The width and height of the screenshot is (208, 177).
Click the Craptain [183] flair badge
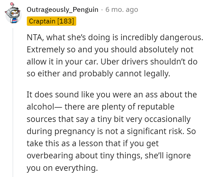click(51, 21)
